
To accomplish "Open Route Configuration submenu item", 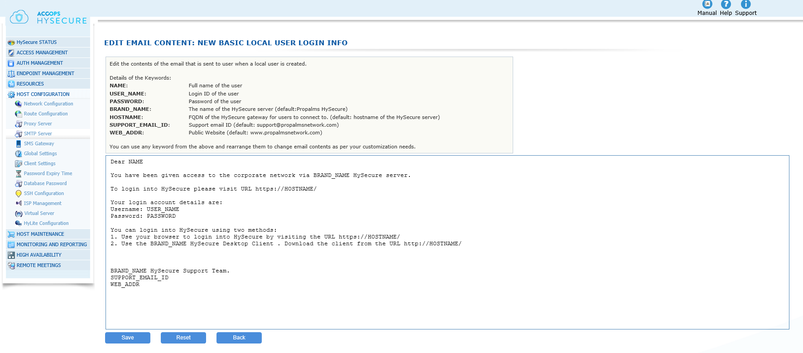I will tap(46, 114).
